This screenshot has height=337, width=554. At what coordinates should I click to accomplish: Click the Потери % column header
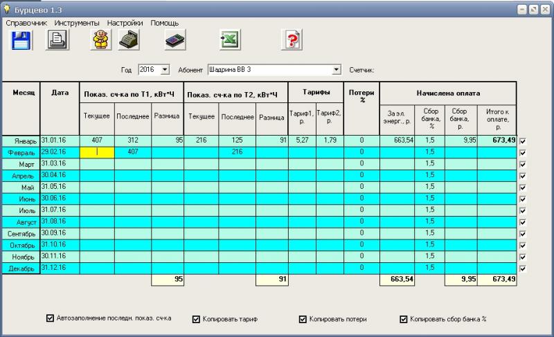(x=361, y=109)
